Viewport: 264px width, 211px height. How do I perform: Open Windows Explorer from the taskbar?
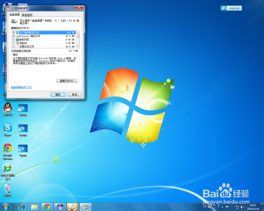tap(34, 207)
